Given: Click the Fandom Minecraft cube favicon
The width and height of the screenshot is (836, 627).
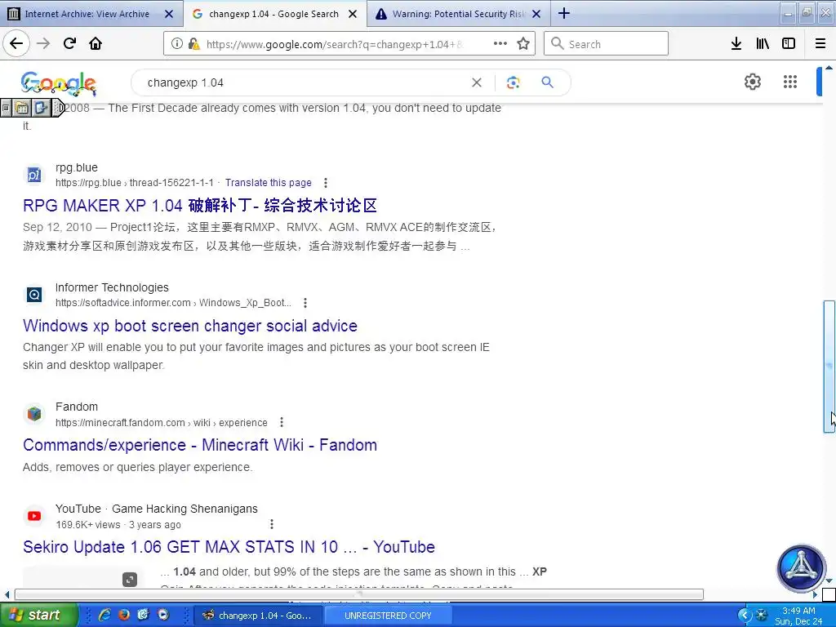Looking at the screenshot, I should [34, 414].
